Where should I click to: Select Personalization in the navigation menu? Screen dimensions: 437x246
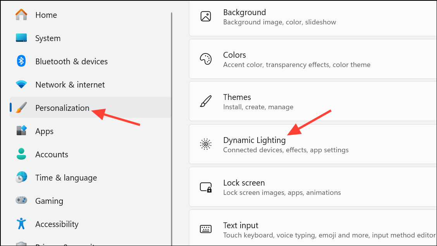pyautogui.click(x=62, y=108)
